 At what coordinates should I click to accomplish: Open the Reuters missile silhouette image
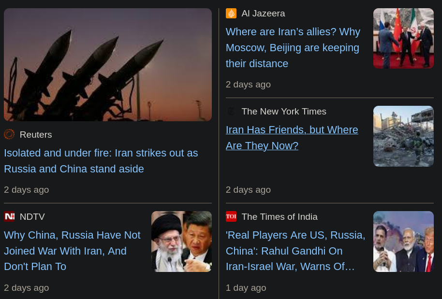point(108,65)
